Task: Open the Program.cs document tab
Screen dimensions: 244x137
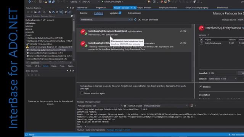Action: (x=101, y=8)
